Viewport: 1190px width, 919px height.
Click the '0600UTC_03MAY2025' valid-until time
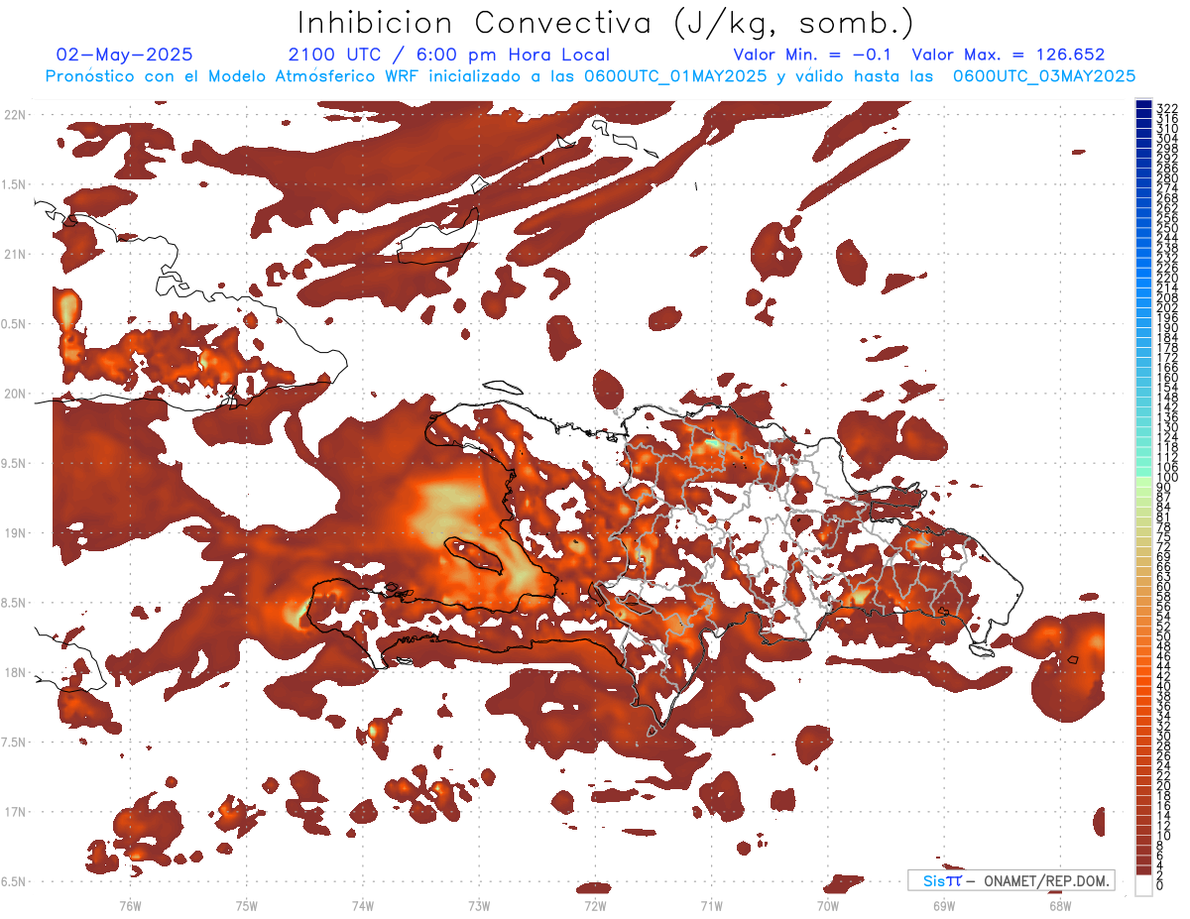[1044, 76]
